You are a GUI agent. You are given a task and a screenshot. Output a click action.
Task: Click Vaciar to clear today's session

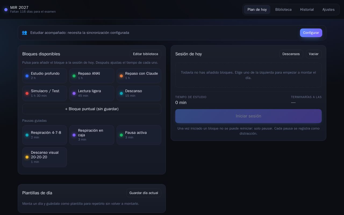[x=314, y=54]
